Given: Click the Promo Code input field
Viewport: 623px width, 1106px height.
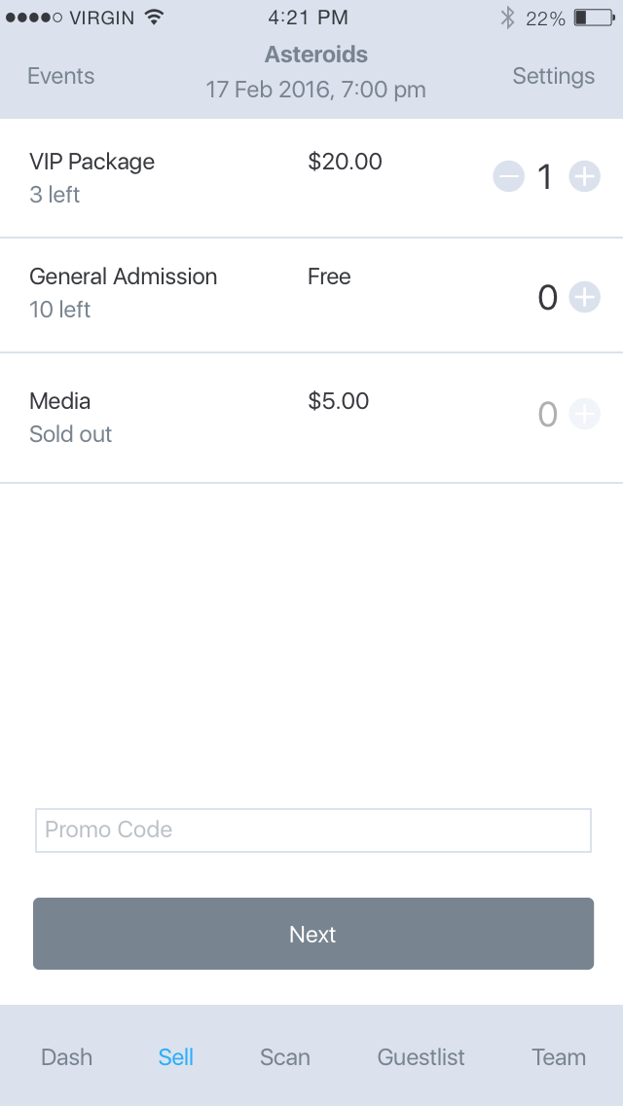Looking at the screenshot, I should point(312,830).
